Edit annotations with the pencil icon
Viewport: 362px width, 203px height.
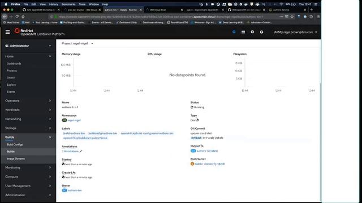[81, 151]
